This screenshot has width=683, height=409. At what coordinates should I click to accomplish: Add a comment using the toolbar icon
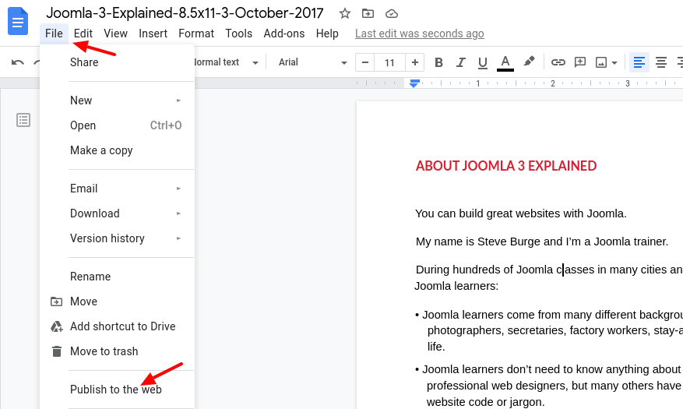click(579, 62)
